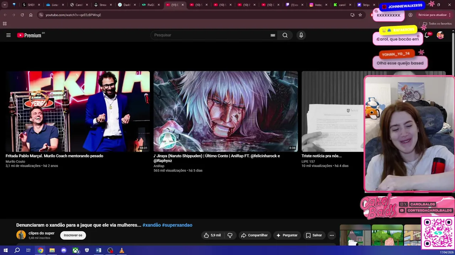Save video with Salvar button
455x255 pixels.
point(314,235)
